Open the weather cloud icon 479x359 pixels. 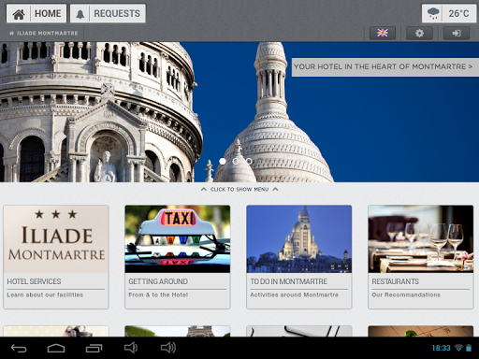(433, 13)
